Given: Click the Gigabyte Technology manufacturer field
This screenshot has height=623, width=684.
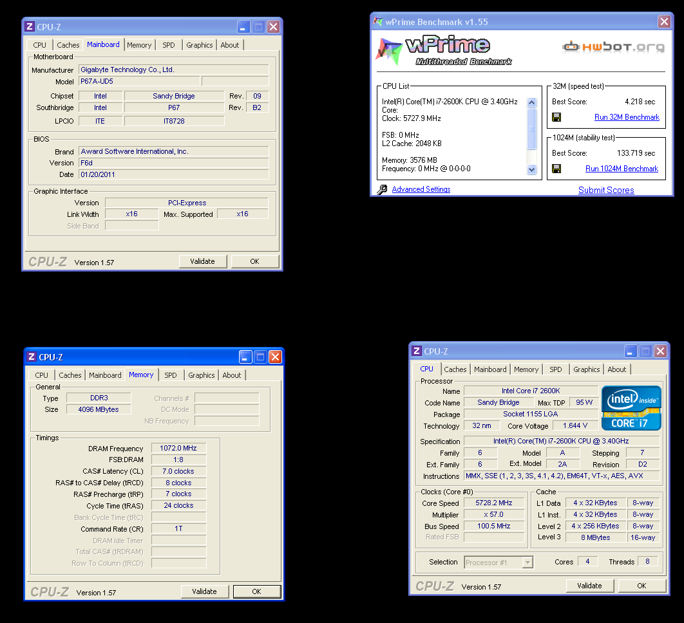Looking at the screenshot, I should [174, 70].
